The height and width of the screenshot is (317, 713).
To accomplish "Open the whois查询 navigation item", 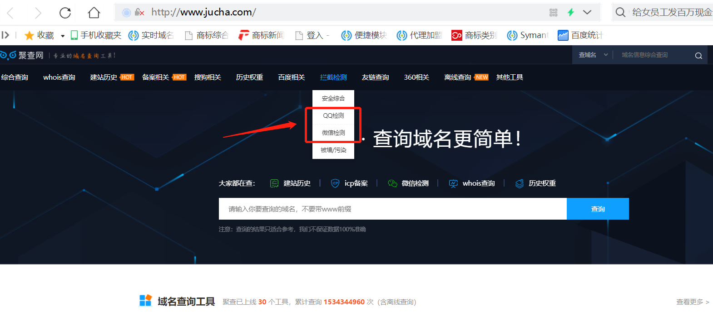I will pyautogui.click(x=59, y=77).
